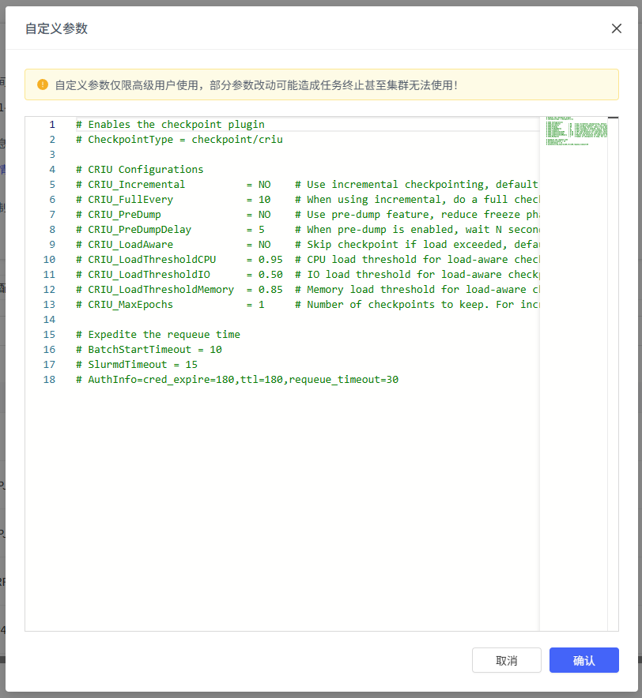Click the CRIU_LoadThresholdMemory setting name

(x=161, y=289)
